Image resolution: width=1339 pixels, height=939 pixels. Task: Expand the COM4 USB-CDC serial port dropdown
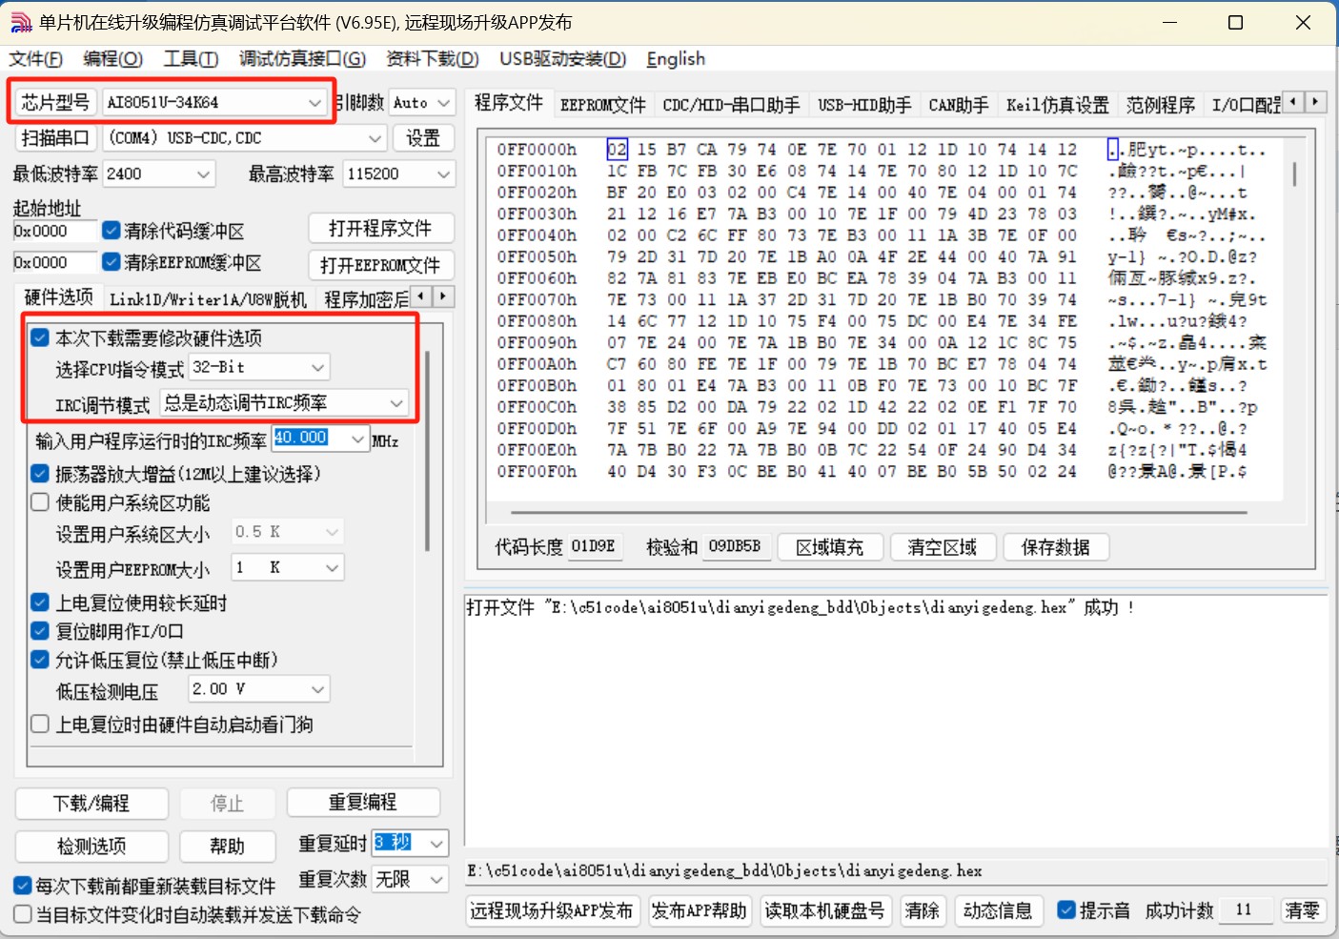pyautogui.click(x=375, y=138)
